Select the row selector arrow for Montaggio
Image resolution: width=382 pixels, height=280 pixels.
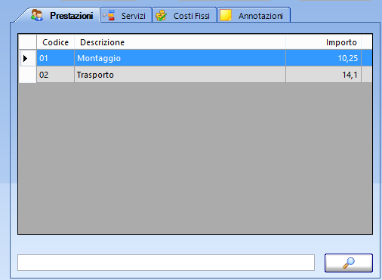pyautogui.click(x=27, y=58)
